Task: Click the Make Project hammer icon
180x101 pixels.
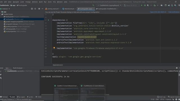Action: [93, 5]
